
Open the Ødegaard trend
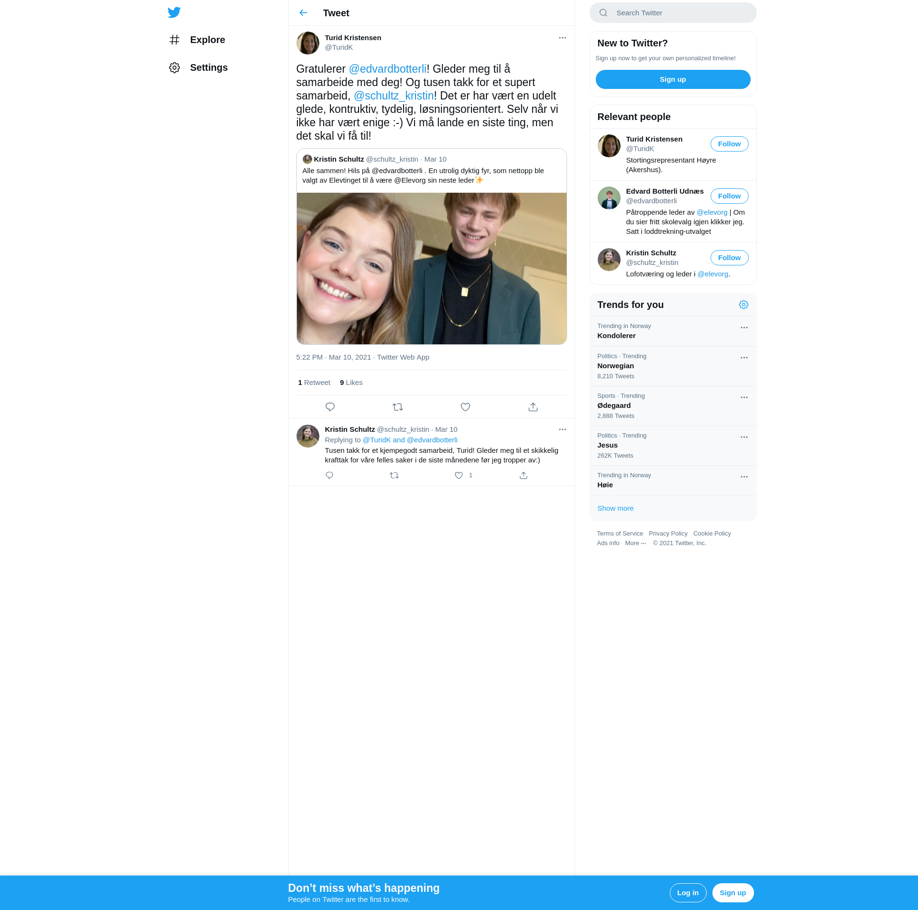point(673,406)
